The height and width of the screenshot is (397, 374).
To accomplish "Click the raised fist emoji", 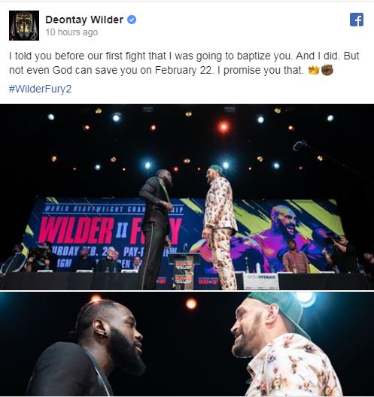I will pos(327,70).
